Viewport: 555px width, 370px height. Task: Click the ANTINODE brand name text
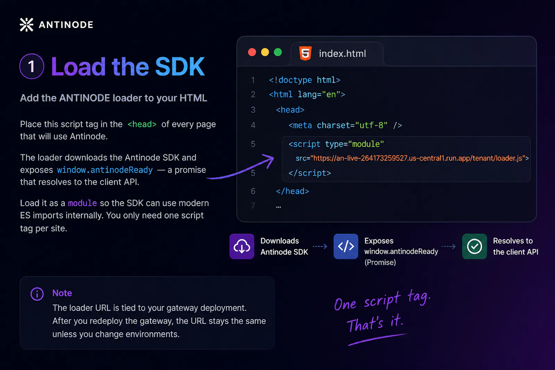tap(66, 25)
